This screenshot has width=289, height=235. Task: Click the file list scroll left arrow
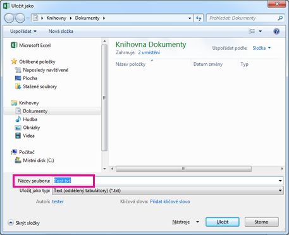tap(112, 169)
